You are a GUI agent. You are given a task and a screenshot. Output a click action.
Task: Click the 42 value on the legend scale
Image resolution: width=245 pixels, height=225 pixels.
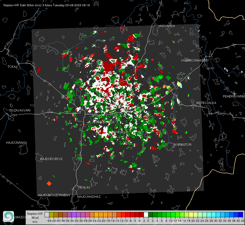point(243,221)
